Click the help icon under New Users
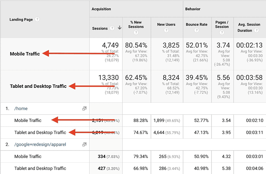Screen dimensions: 266x174 point(166,30)
